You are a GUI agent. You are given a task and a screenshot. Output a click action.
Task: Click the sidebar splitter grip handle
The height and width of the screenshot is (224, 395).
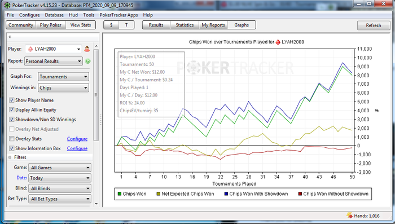[x=101, y=120]
